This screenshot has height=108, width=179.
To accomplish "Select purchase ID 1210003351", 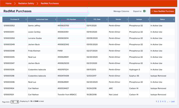I will tap(9, 32).
